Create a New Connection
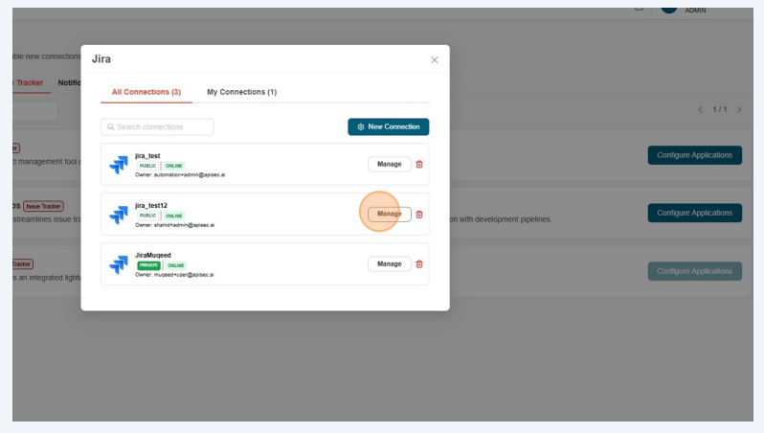 point(388,126)
